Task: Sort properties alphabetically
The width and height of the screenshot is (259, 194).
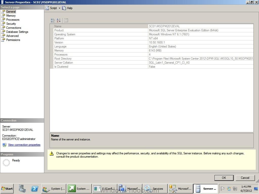Action: point(59,20)
